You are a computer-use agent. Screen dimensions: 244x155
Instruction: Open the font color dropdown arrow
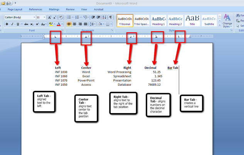[62, 24]
